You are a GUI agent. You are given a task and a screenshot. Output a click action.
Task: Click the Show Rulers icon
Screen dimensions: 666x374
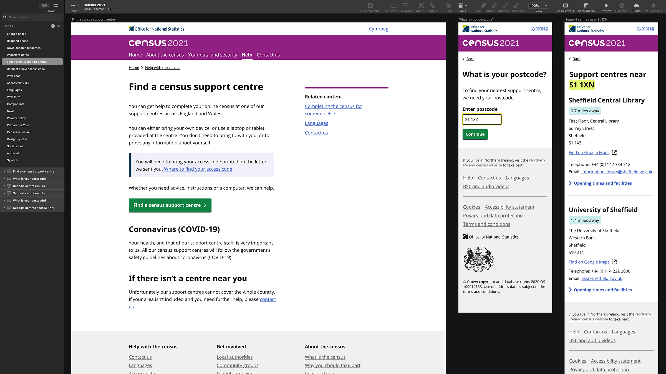586,6
